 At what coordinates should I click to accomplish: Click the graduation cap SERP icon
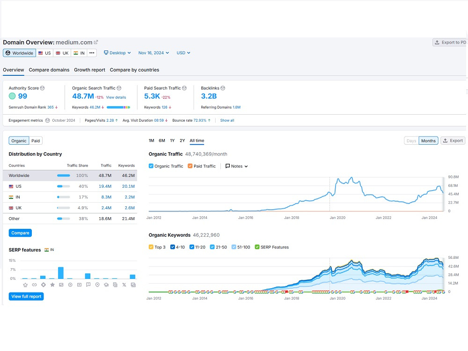click(106, 285)
